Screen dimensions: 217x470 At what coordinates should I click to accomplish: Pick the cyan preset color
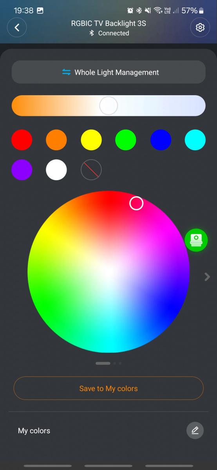(195, 140)
